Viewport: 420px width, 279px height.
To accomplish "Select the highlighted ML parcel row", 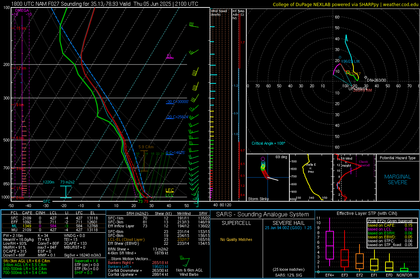I will [54, 226].
